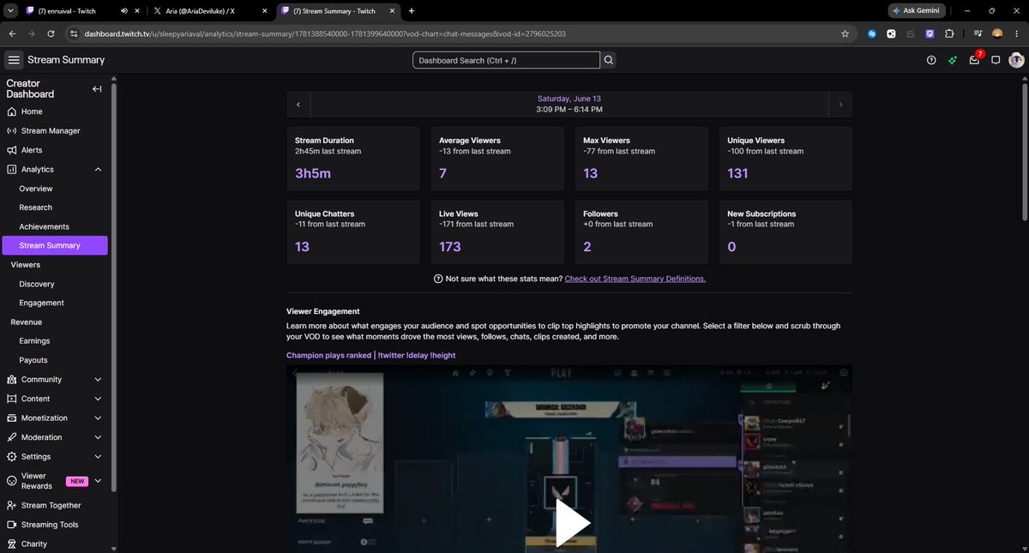
Task: Go to next stream with right chevron
Action: coord(840,104)
